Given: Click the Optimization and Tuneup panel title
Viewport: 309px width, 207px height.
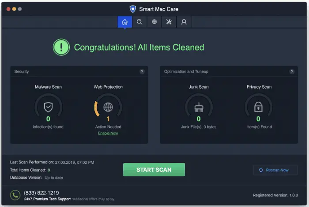Looking at the screenshot, I should pyautogui.click(x=186, y=71).
